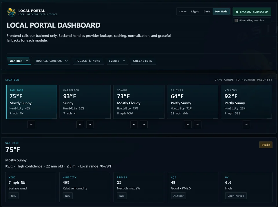278x207 pixels.
Task: Click '93°F' on Patterson card
Action: tap(70, 96)
